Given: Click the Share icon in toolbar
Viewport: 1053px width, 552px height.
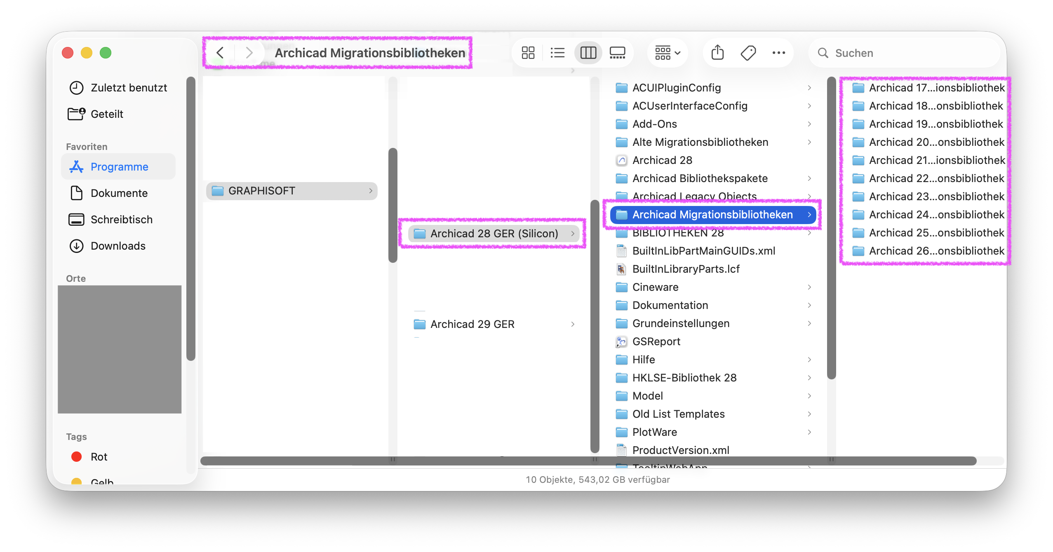Looking at the screenshot, I should click(x=718, y=53).
